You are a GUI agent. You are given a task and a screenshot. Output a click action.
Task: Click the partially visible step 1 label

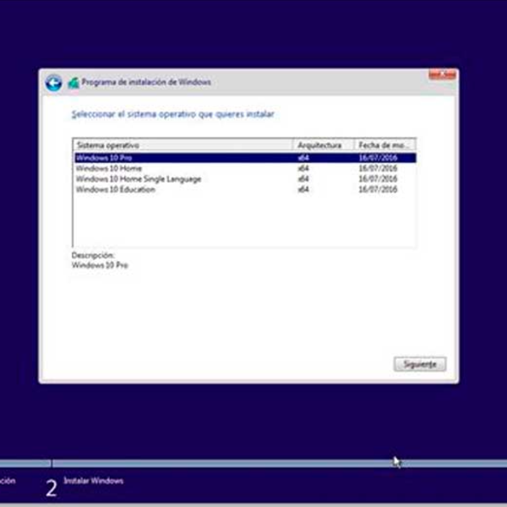[8, 481]
